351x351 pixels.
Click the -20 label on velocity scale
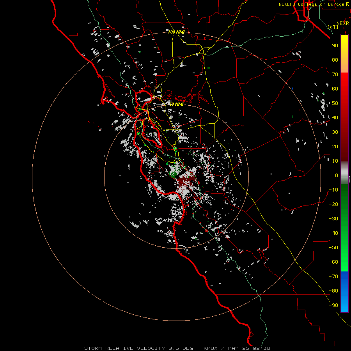(333, 204)
